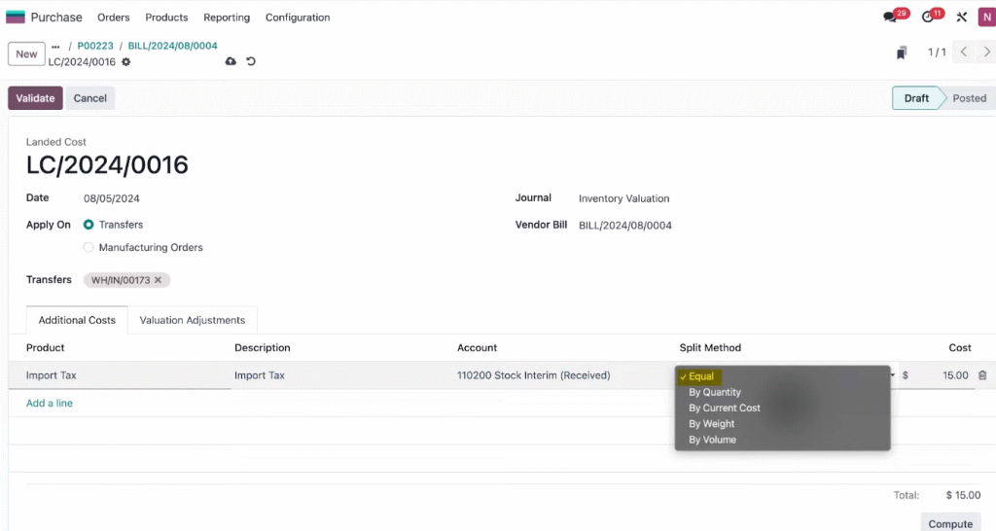Open the Purchase app home icon

(15, 18)
